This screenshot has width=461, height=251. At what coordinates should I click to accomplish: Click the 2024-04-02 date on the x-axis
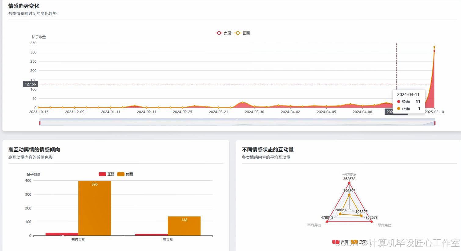click(x=290, y=112)
